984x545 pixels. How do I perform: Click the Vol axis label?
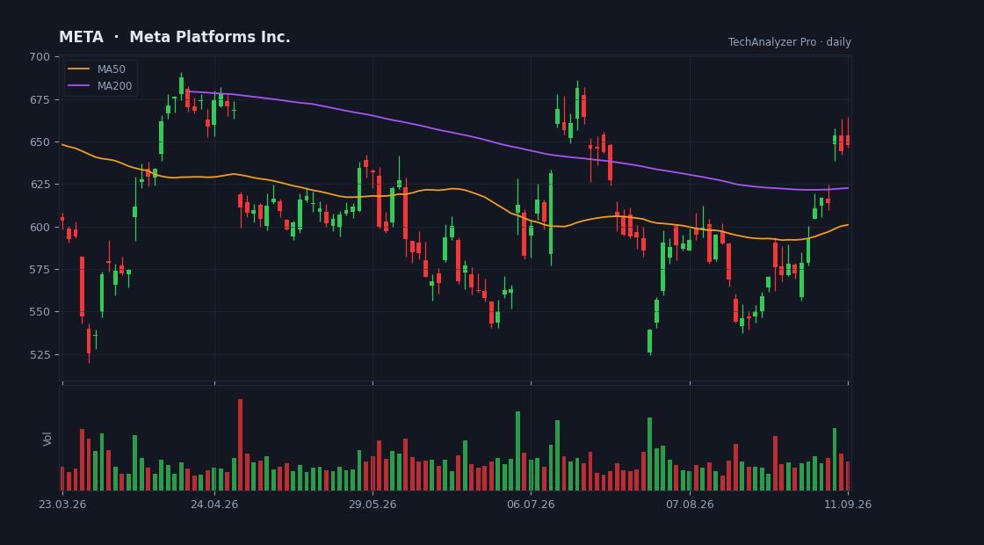pos(47,439)
